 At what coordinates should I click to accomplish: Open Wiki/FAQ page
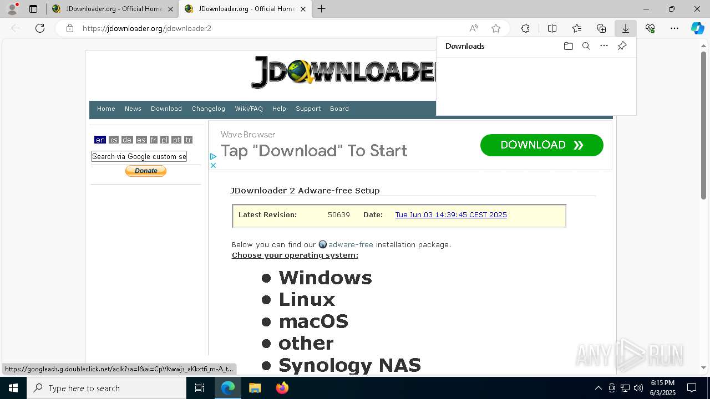coord(249,109)
